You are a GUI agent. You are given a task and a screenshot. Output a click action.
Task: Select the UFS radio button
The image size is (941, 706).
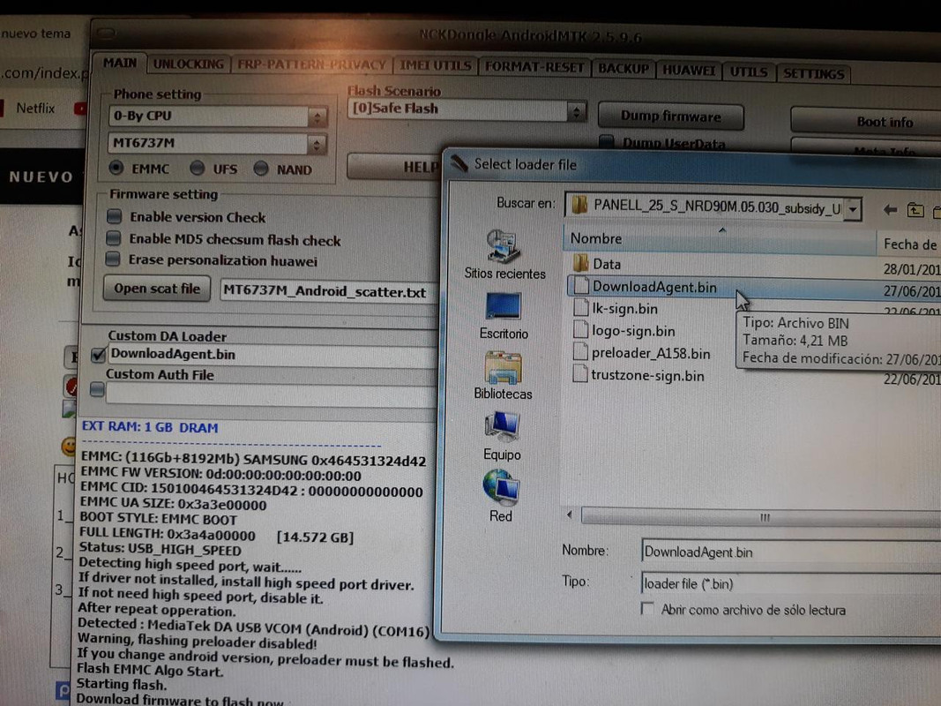197,169
